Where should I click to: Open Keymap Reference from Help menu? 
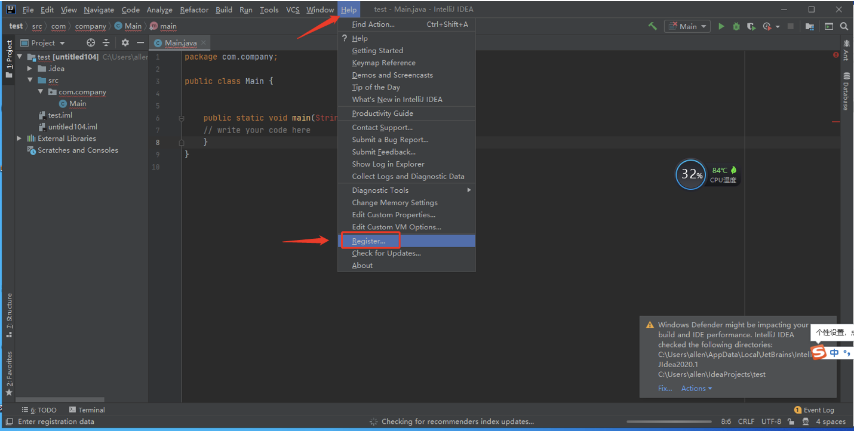coord(407,63)
